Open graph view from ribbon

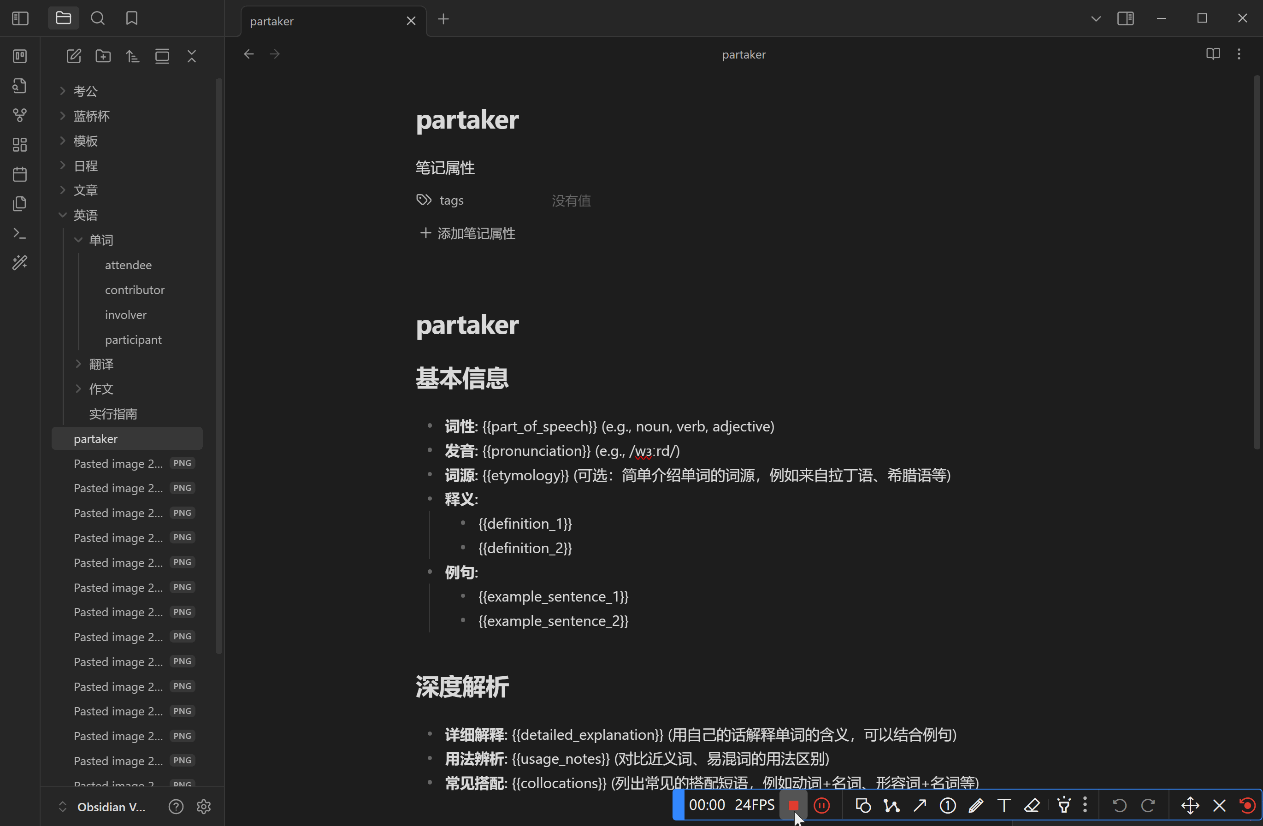tap(20, 115)
